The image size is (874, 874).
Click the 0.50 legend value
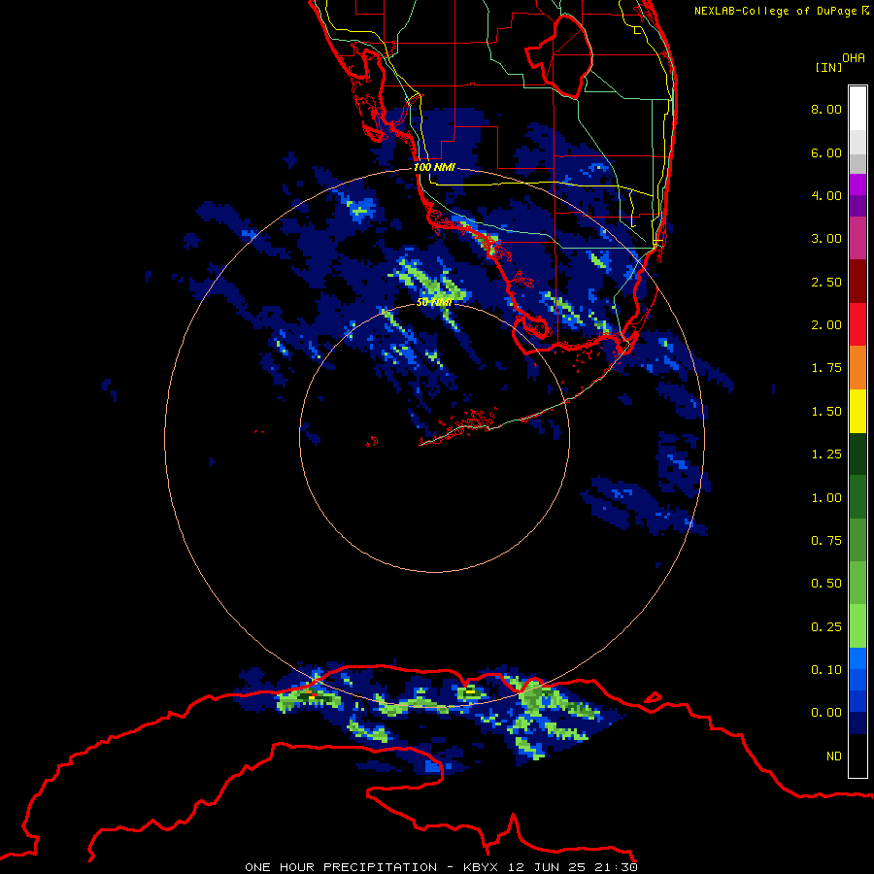click(x=826, y=584)
